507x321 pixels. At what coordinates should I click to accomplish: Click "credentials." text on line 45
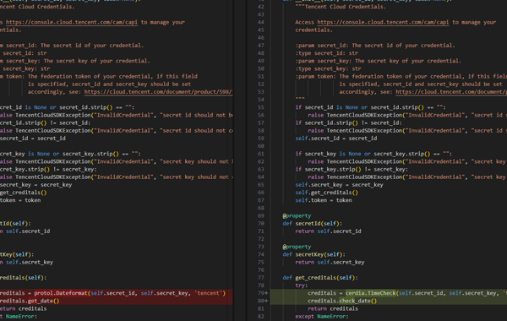coord(314,30)
